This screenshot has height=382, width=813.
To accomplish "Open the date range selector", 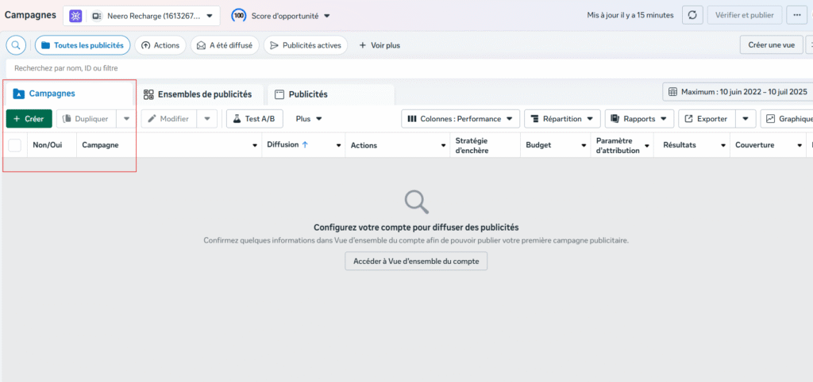I will (737, 92).
